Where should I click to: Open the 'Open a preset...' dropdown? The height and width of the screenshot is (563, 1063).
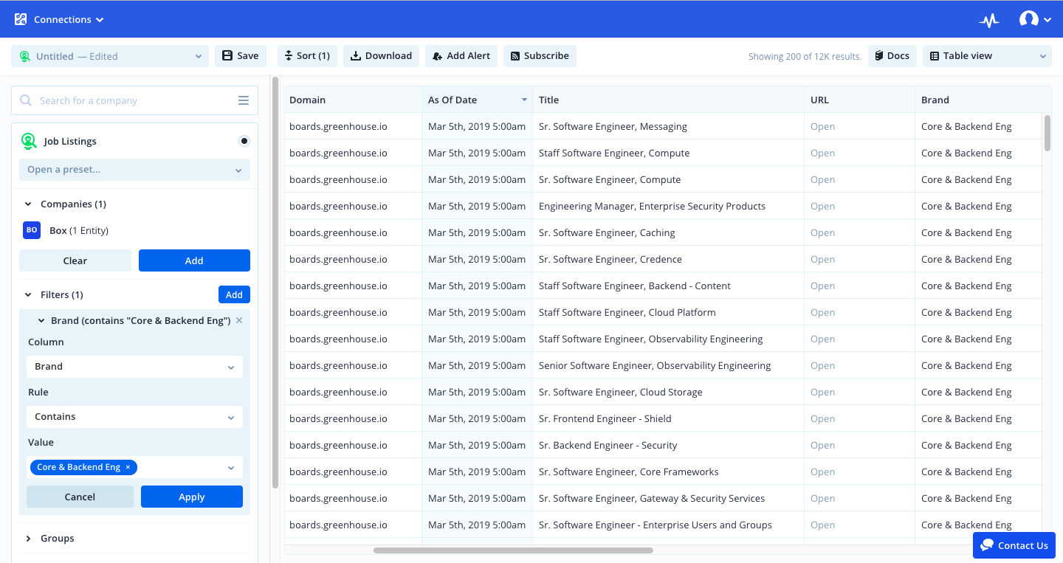tap(134, 170)
